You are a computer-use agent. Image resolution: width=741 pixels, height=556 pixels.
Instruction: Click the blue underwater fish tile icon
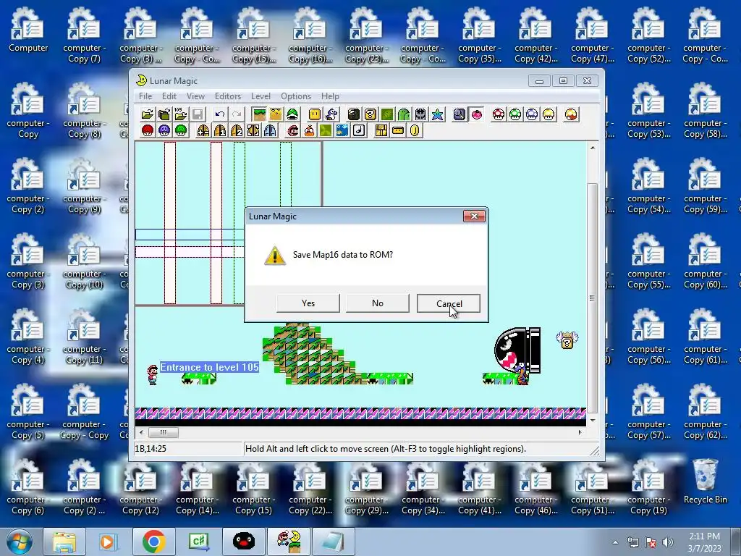pyautogui.click(x=342, y=130)
